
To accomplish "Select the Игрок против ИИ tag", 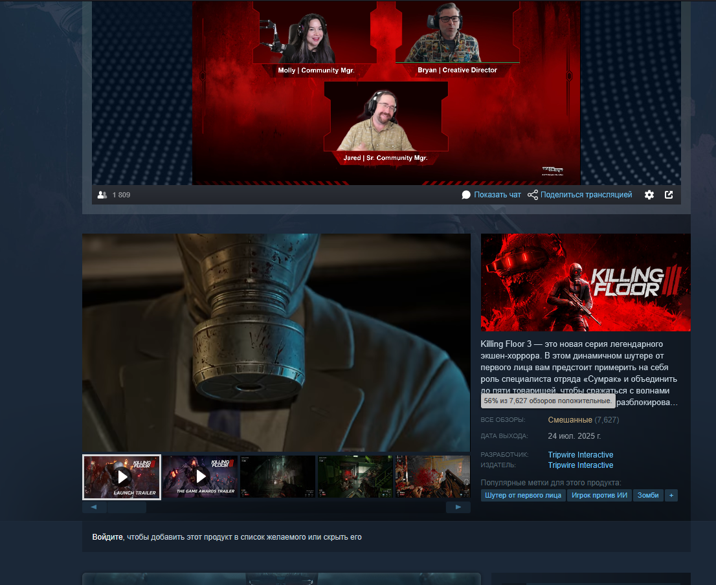I will click(599, 495).
